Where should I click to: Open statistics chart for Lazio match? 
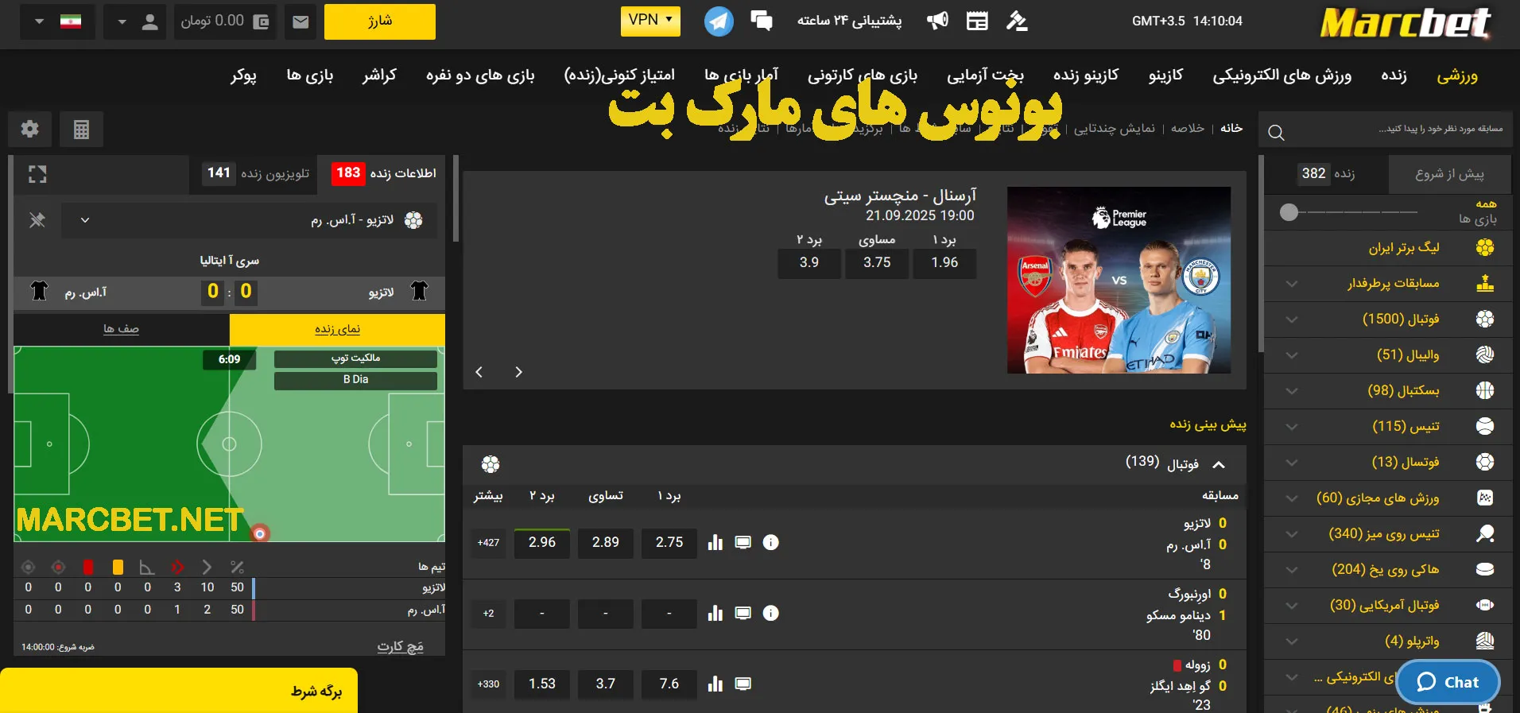(x=715, y=542)
